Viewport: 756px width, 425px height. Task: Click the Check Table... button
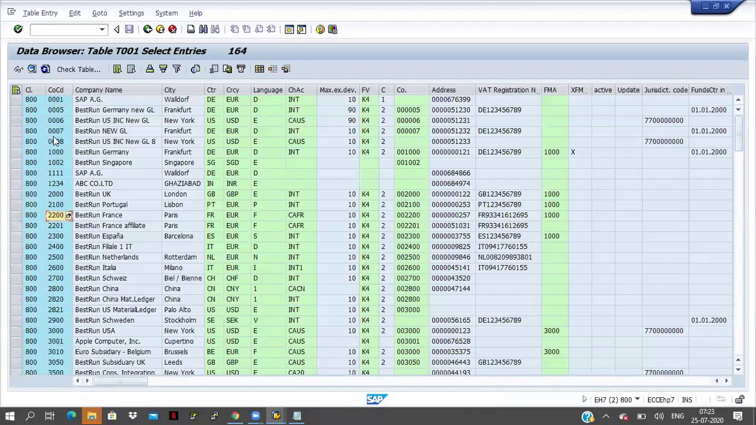pyautogui.click(x=79, y=69)
